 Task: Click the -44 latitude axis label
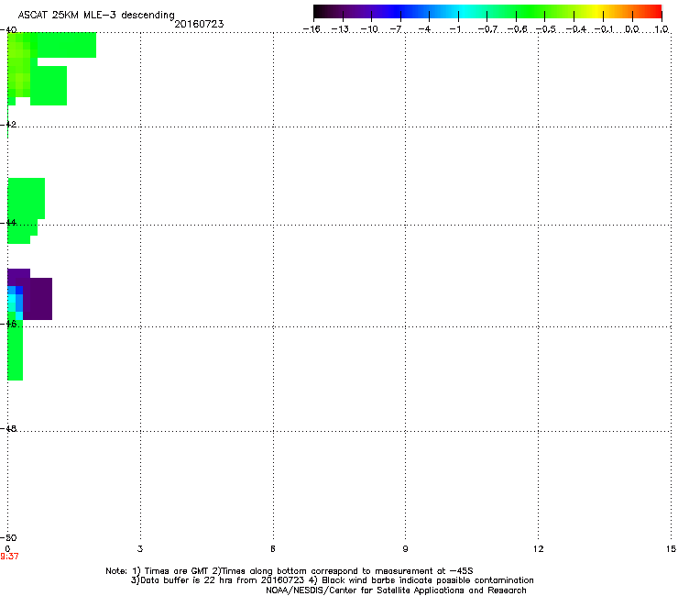pyautogui.click(x=8, y=223)
